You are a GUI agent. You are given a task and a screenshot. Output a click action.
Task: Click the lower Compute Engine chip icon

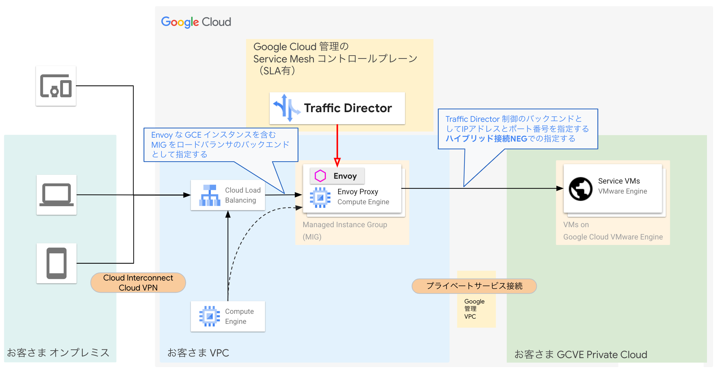pos(209,316)
